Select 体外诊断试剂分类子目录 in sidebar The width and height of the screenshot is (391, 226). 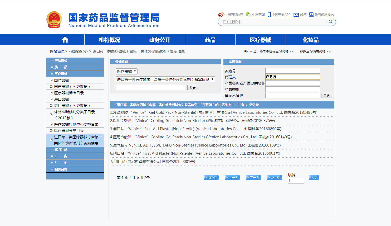click(74, 115)
